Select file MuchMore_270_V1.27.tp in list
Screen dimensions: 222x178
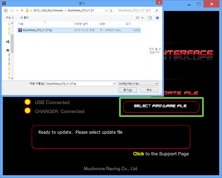tap(79, 30)
